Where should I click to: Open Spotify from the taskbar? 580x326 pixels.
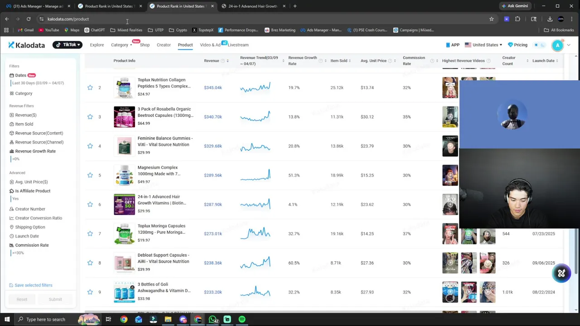click(x=242, y=320)
